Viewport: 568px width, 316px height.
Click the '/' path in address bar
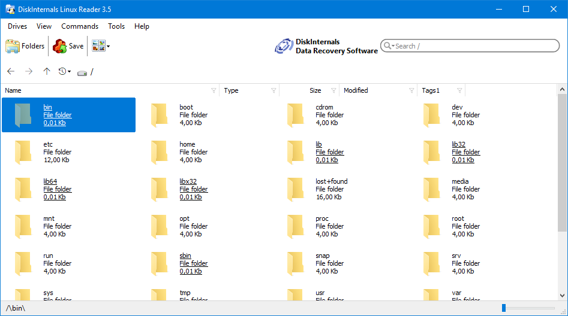pyautogui.click(x=92, y=72)
